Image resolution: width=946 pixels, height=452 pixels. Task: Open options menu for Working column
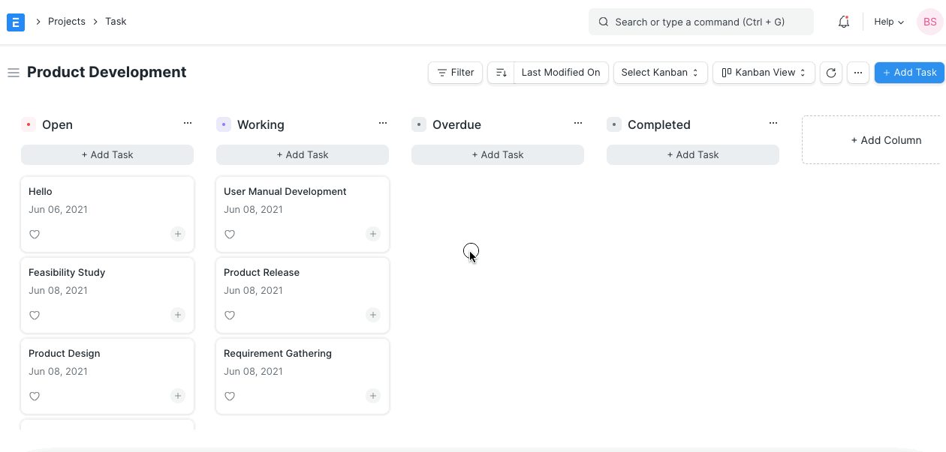point(383,123)
